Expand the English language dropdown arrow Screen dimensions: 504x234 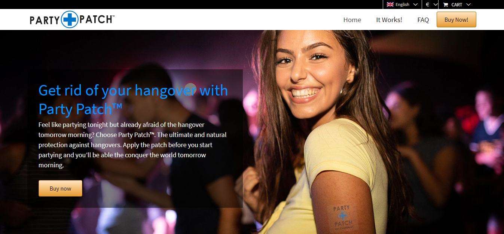415,4
